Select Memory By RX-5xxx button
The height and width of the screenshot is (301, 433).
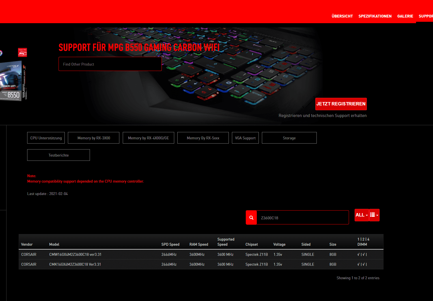click(203, 138)
